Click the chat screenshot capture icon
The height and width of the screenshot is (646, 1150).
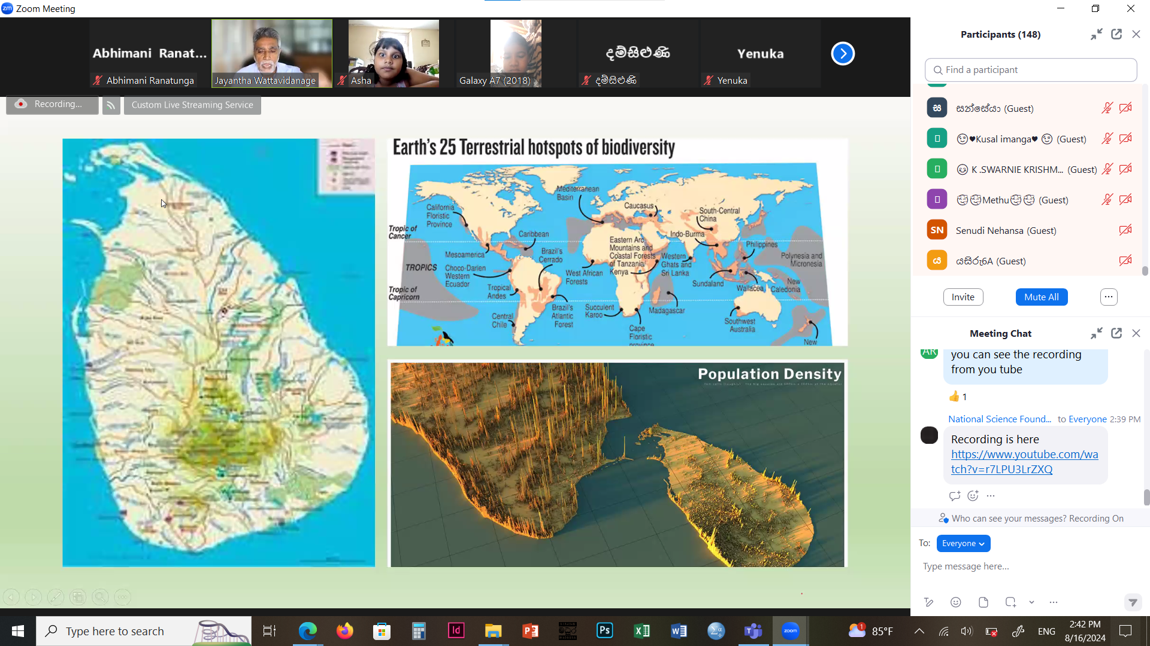pos(1010,602)
